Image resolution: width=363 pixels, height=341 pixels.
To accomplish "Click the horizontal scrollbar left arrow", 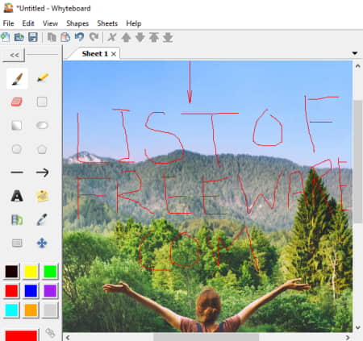I will click(x=68, y=337).
